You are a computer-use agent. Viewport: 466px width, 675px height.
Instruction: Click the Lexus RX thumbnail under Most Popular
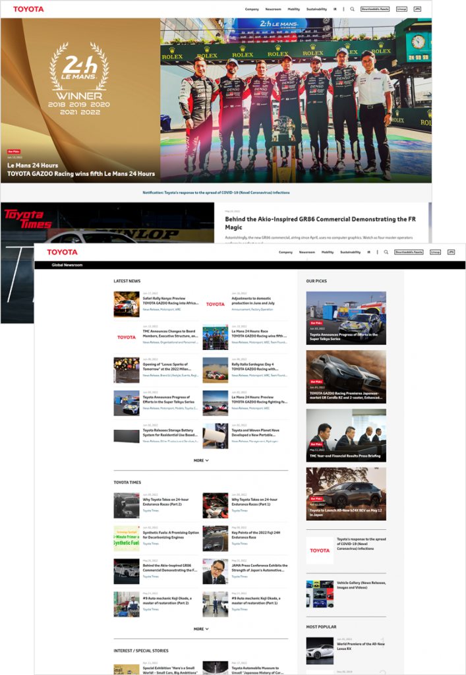(x=320, y=651)
